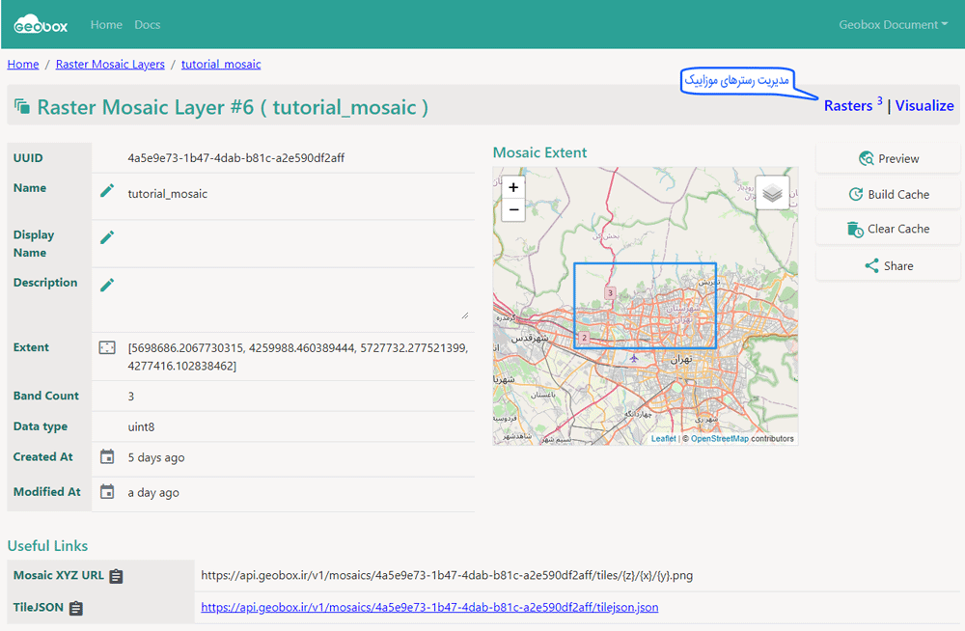The width and height of the screenshot is (965, 631).
Task: Open Home in the top navbar
Action: tap(106, 25)
